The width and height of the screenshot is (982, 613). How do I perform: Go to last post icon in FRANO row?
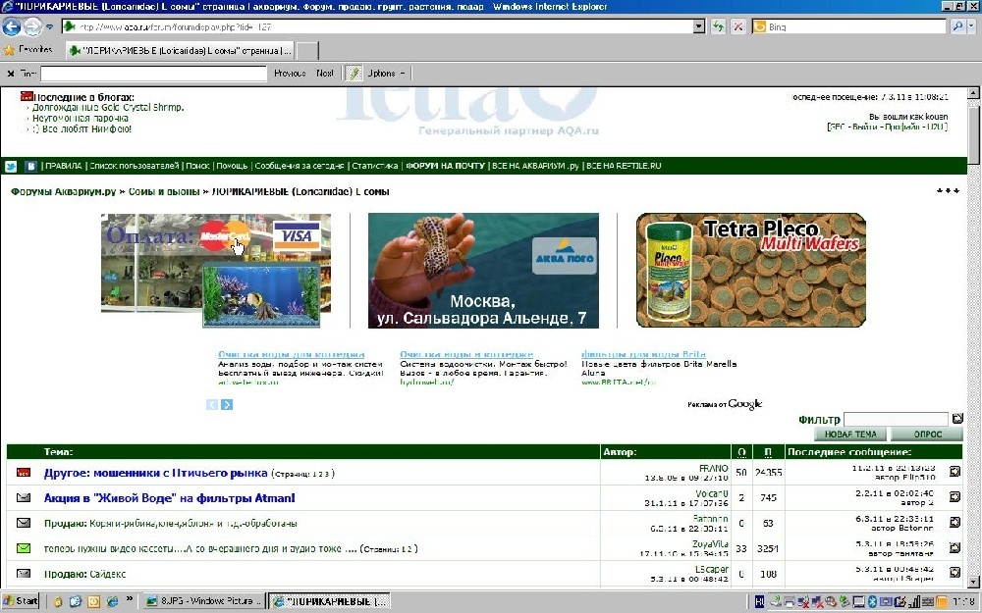tap(955, 472)
